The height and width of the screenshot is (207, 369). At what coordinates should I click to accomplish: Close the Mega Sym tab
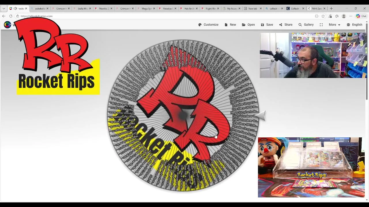coord(154,9)
